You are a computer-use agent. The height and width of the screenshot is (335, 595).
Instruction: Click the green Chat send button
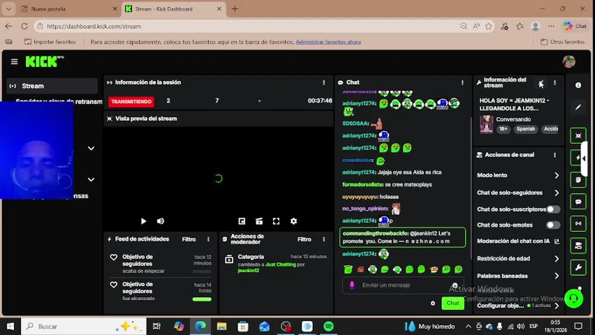click(x=453, y=303)
